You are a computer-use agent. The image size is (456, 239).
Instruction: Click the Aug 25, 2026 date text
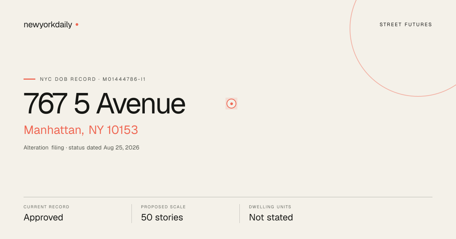click(x=122, y=148)
